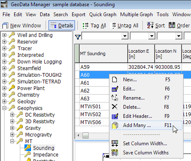The height and width of the screenshot is (161, 191).
Task: Click cell value 903008.95
Action: [x=168, y=67]
